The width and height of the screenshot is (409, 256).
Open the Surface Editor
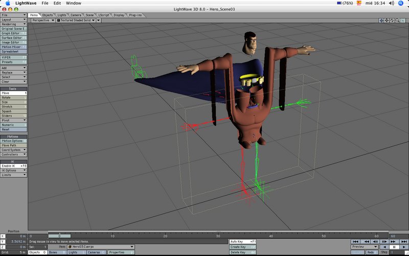[x=14, y=38]
